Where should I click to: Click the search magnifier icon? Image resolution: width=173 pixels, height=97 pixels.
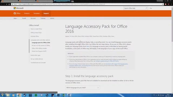pyautogui.click(x=147, y=8)
